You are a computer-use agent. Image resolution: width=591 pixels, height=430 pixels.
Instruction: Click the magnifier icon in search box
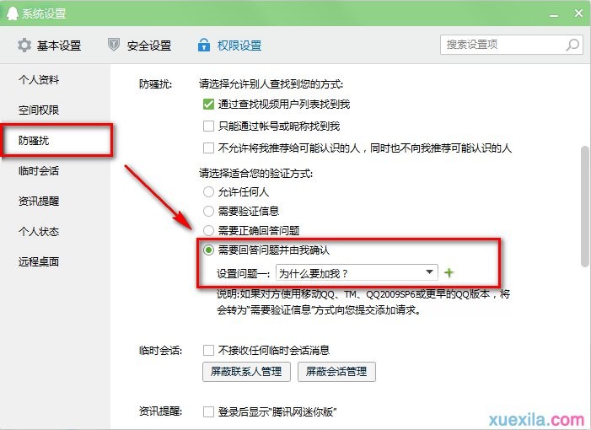[572, 45]
